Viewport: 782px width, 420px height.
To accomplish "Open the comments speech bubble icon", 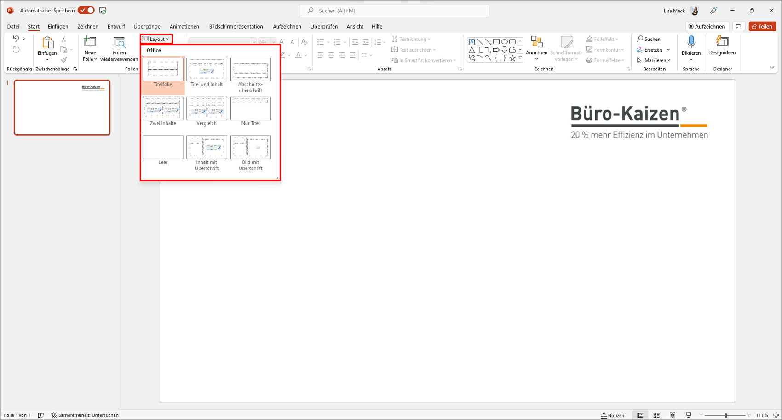I will (x=738, y=26).
